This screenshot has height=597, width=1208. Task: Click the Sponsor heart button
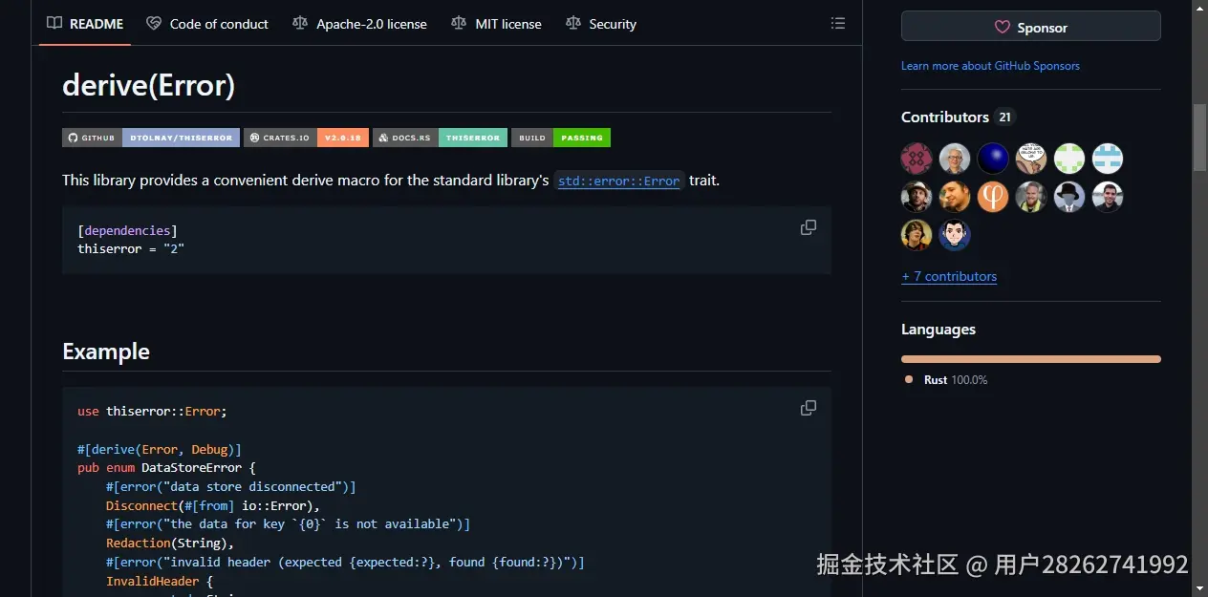(x=1031, y=27)
